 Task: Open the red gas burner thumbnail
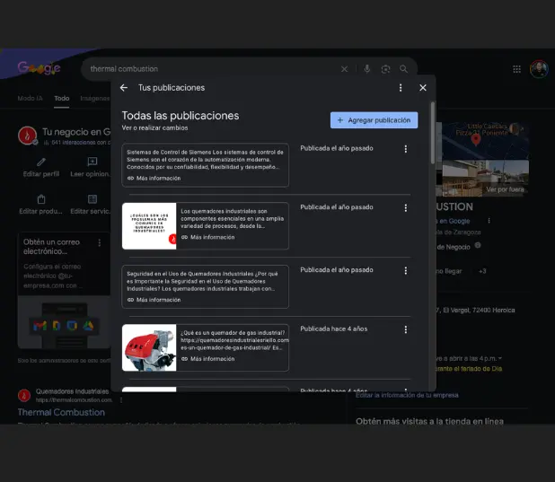pyautogui.click(x=149, y=347)
